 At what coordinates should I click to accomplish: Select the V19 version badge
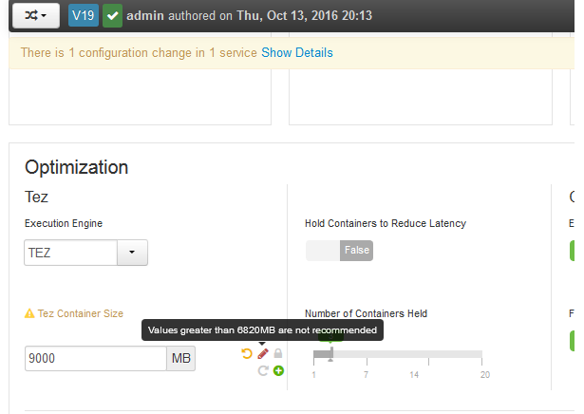84,15
